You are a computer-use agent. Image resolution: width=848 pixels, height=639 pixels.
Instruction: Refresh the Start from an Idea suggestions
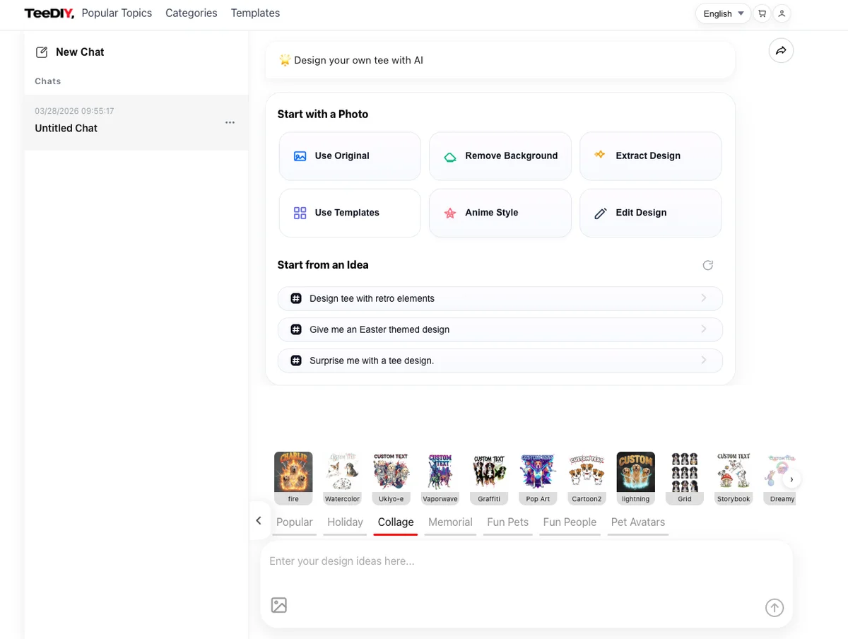click(x=707, y=265)
